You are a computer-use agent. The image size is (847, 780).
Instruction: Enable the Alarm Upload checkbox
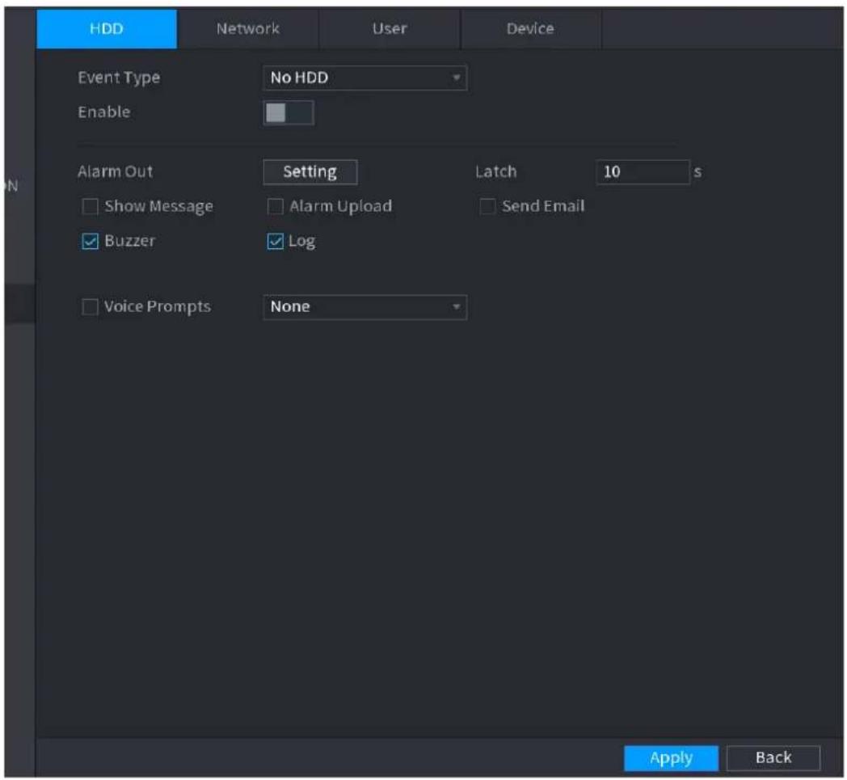[x=275, y=206]
